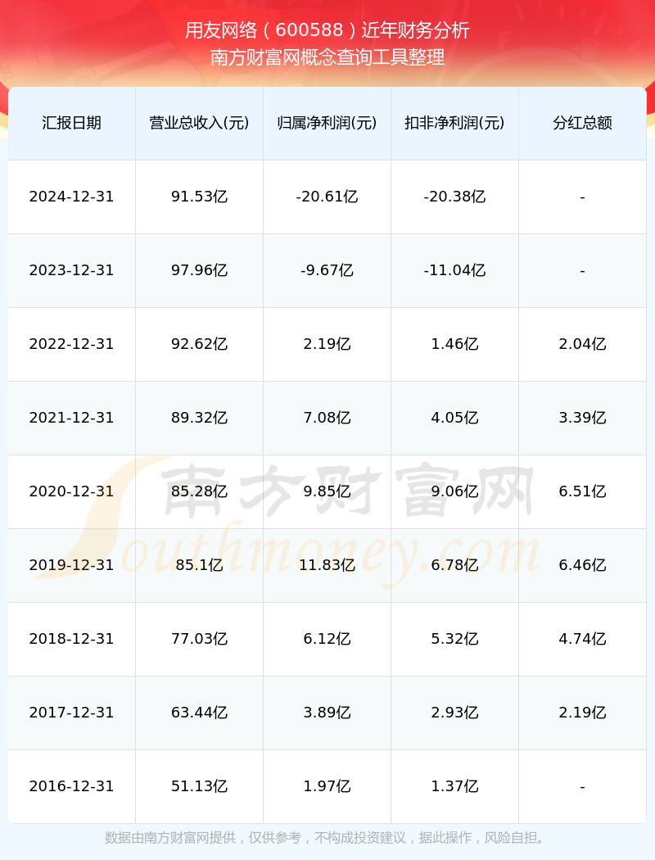Click dividend value 6.51亿
Screen dimensions: 655x860
click(582, 491)
